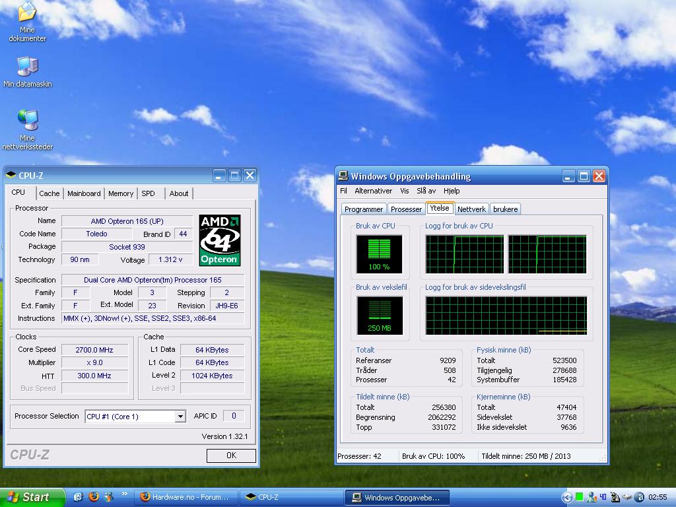
Task: Switch to the Prosesser tab
Action: pyautogui.click(x=406, y=209)
